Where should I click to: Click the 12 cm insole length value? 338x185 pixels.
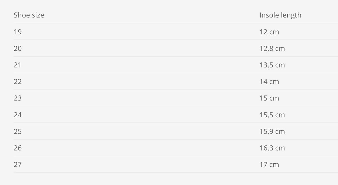[x=269, y=32]
